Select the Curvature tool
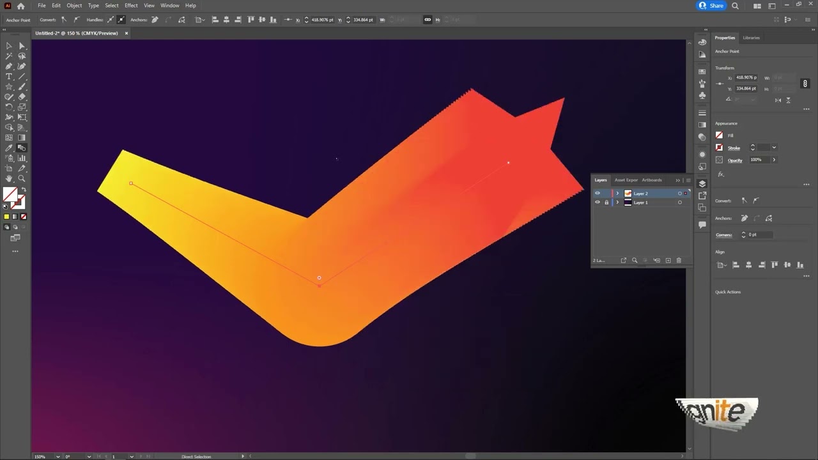 (x=22, y=66)
